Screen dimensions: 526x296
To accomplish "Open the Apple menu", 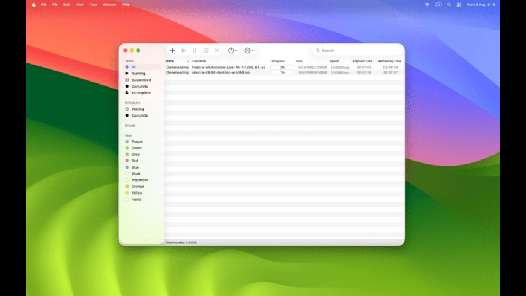I will (33, 5).
